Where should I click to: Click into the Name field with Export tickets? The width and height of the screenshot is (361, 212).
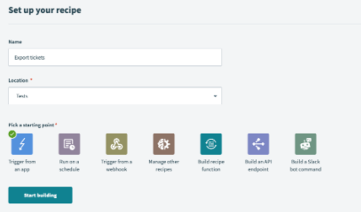(115, 57)
